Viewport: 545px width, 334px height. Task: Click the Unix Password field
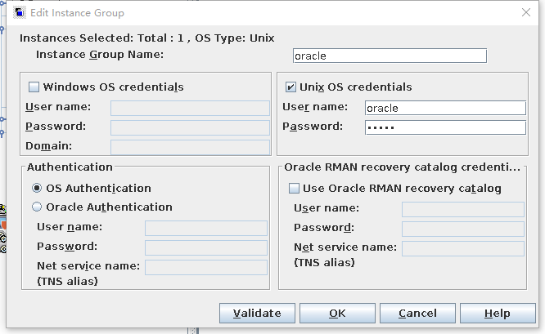pos(445,127)
